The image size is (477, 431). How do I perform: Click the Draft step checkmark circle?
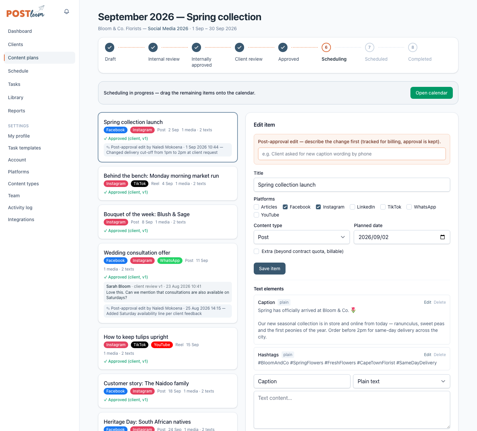[x=110, y=47]
